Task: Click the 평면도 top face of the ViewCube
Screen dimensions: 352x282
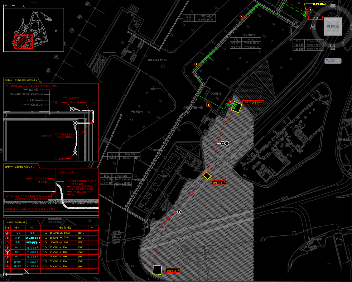Action: coord(333,26)
